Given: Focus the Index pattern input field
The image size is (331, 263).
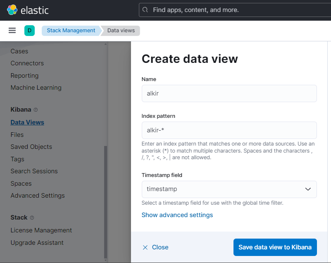Looking at the screenshot, I should [229, 130].
